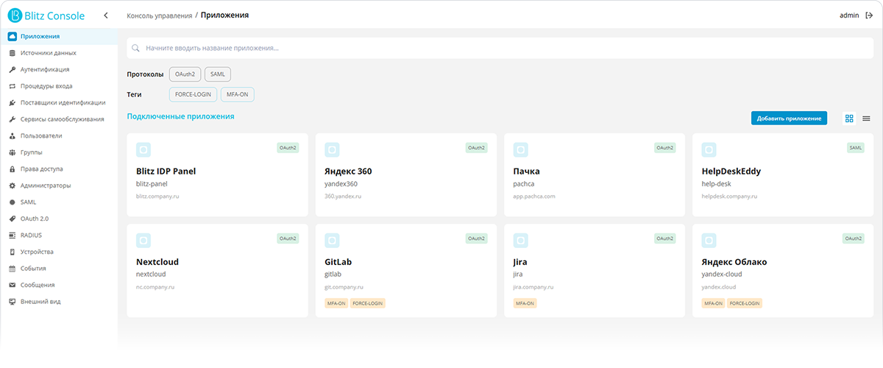Toggle the OAuth2 protocol filter
The image size is (883, 368).
click(183, 74)
